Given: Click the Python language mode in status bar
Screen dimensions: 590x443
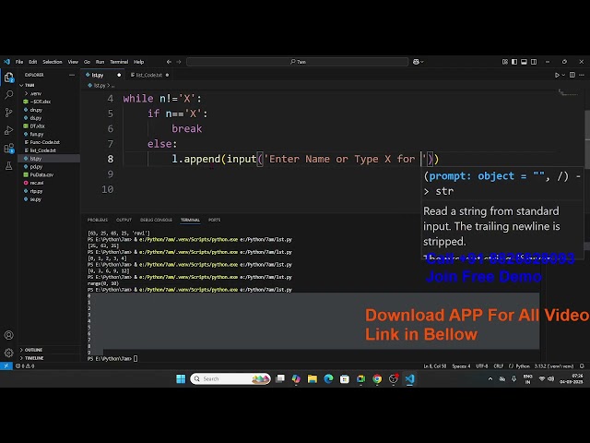Looking at the screenshot, I should [522, 365].
